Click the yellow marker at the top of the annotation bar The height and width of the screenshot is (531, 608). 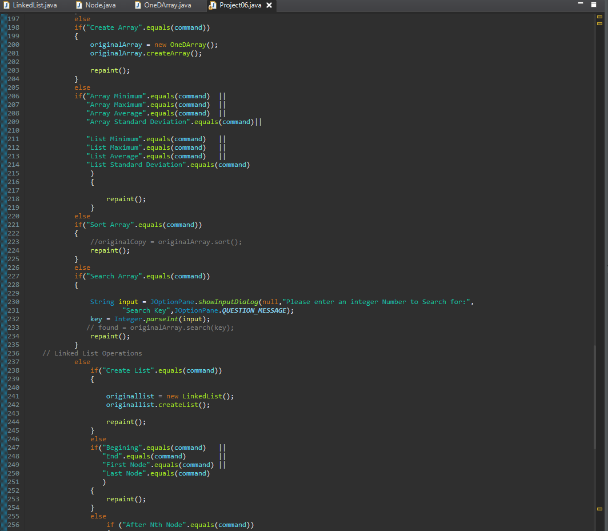(599, 18)
